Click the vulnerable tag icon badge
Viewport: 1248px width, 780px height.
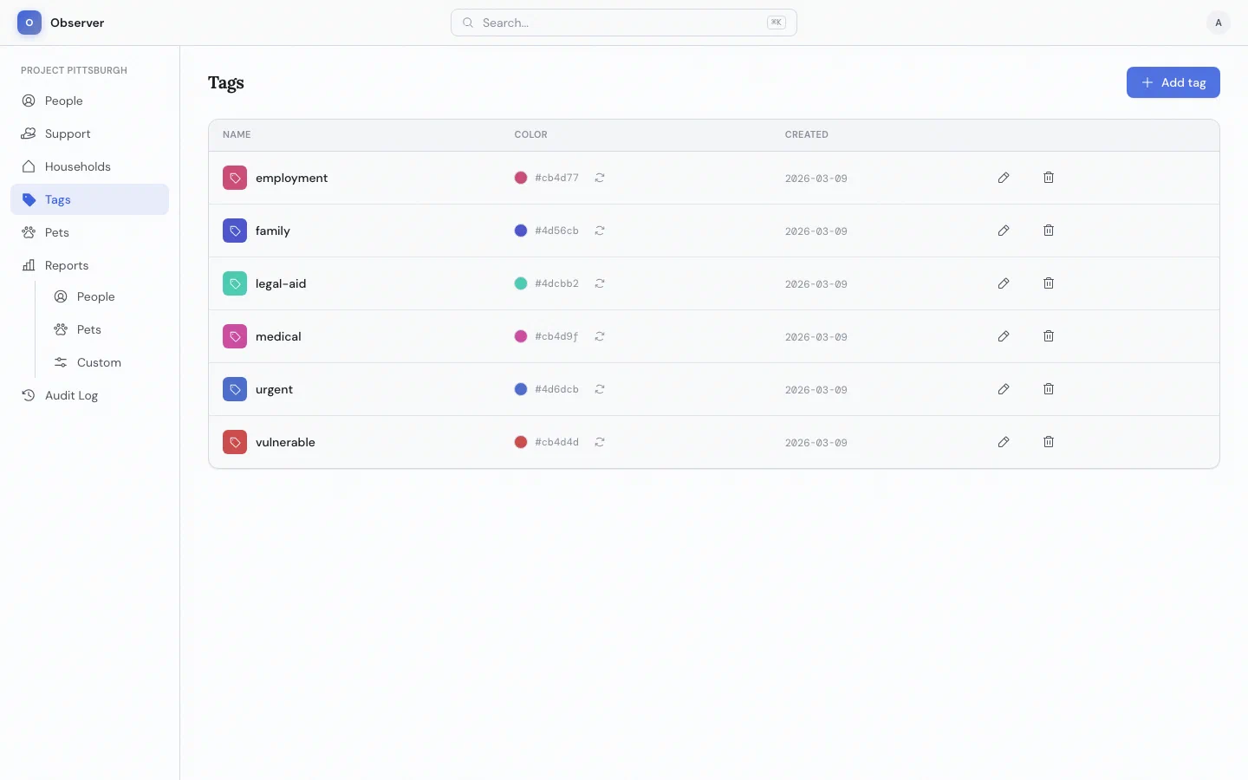[235, 442]
